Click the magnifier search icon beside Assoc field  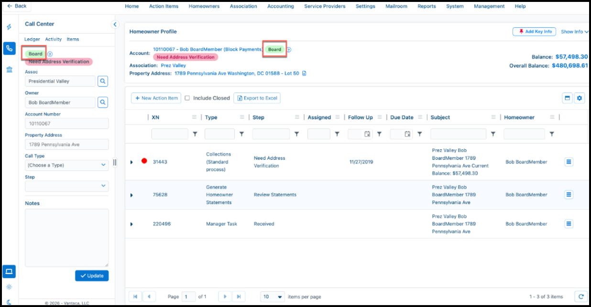click(x=103, y=81)
